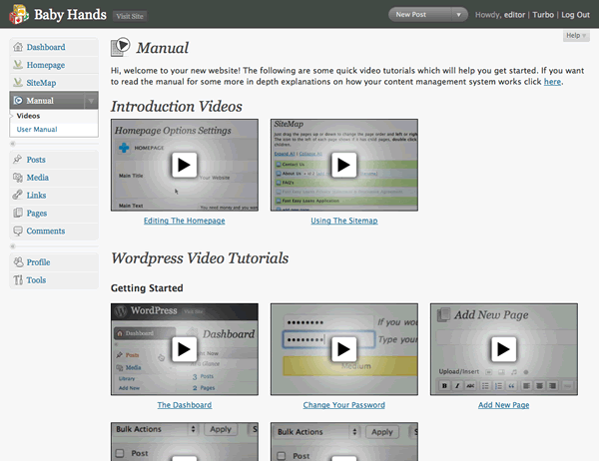Click the Comments speech bubble icon

[x=18, y=230]
